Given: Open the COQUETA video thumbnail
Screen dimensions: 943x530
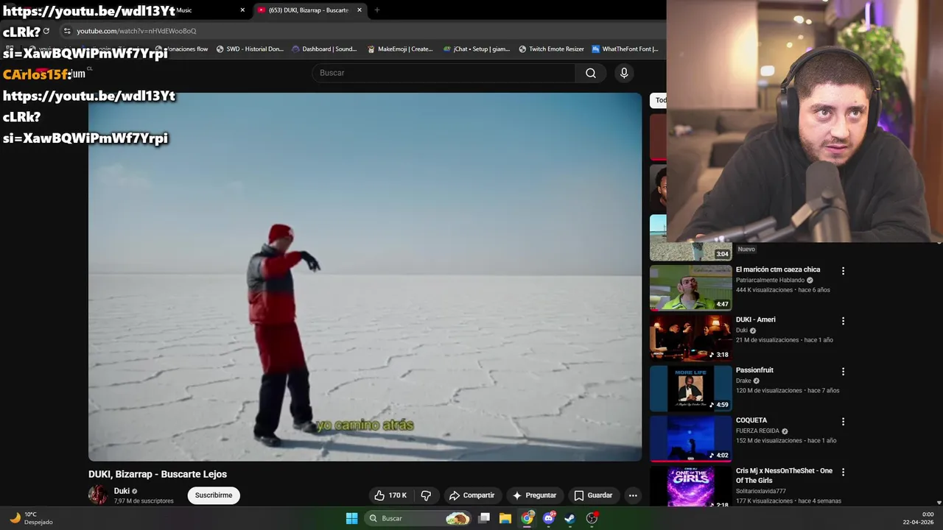Looking at the screenshot, I should click(690, 439).
